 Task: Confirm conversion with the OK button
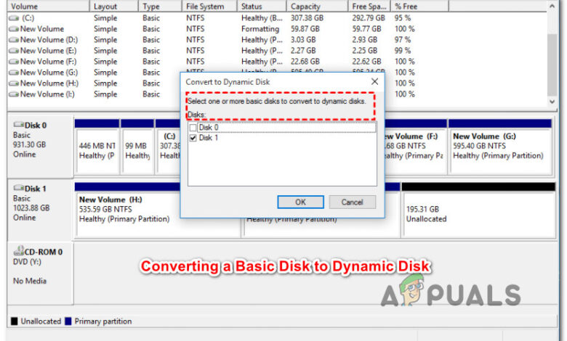(x=300, y=202)
